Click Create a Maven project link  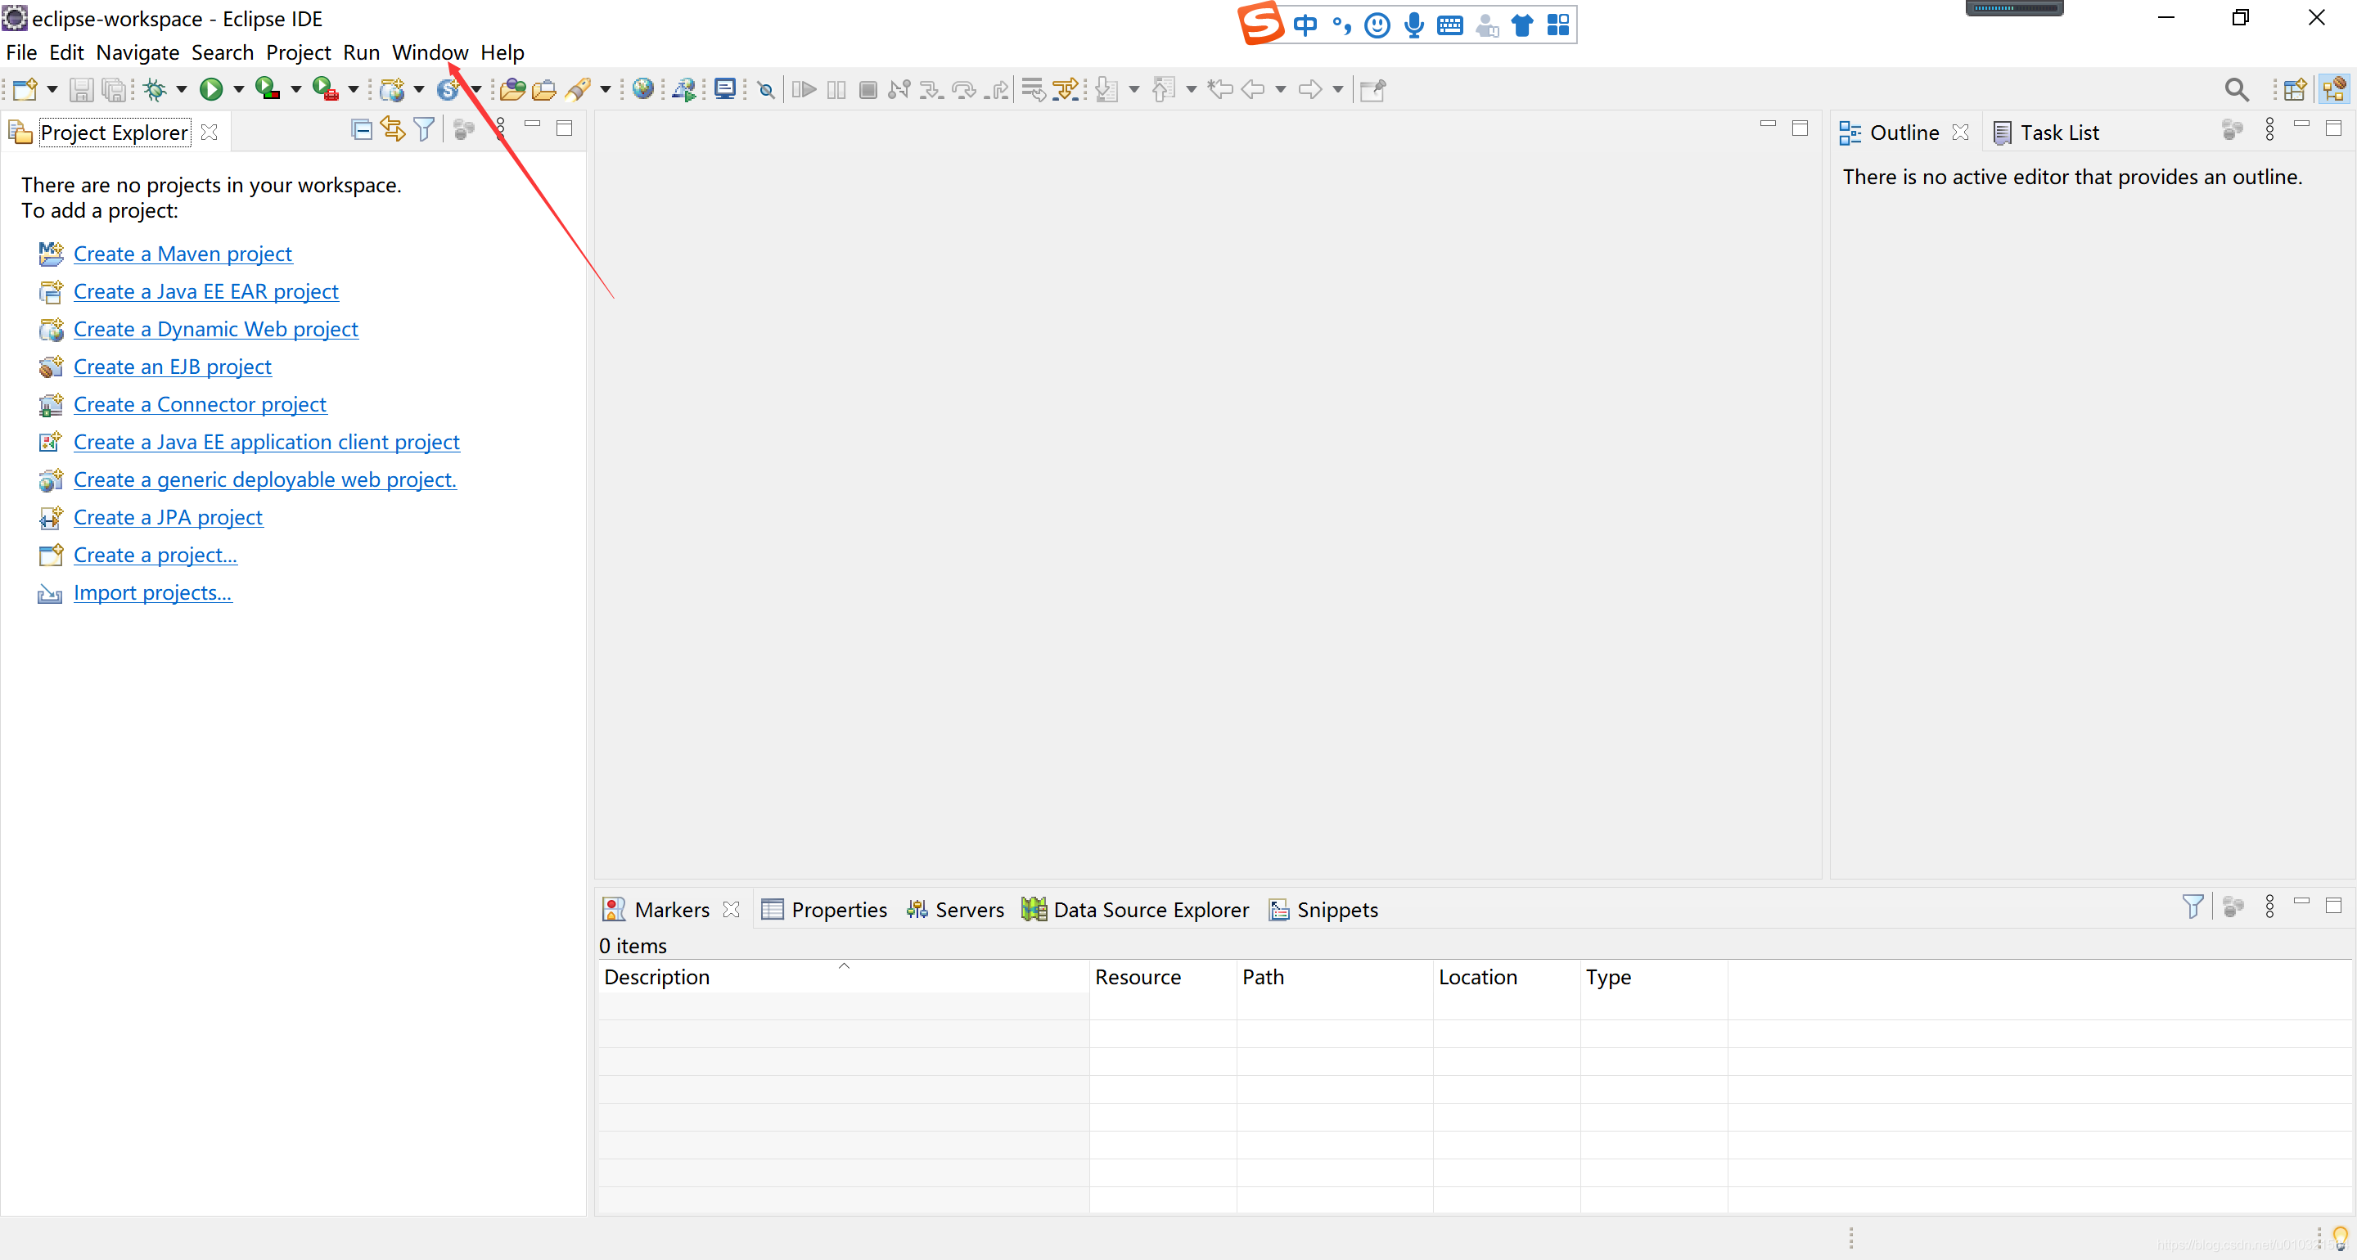(x=182, y=254)
